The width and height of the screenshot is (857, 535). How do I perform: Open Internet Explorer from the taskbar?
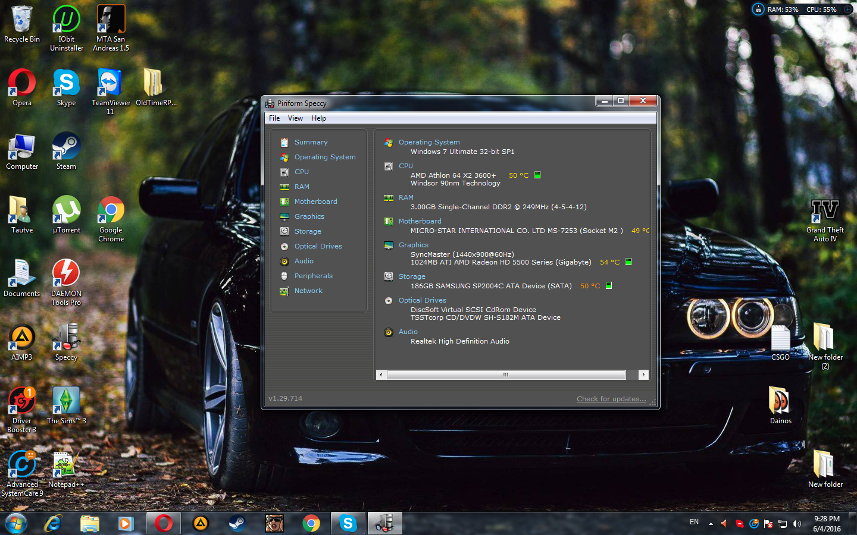click(x=53, y=523)
